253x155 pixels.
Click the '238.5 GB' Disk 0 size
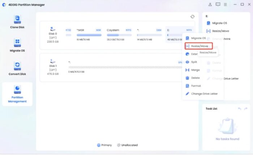point(53,42)
